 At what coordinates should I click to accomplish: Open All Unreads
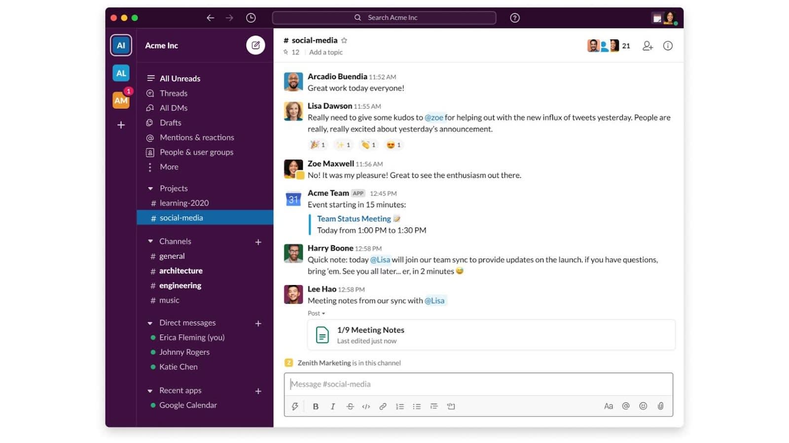tap(180, 78)
